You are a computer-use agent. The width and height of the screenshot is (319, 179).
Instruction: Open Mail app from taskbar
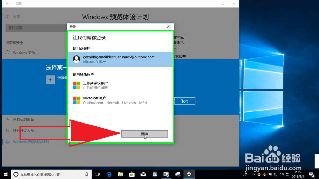click(x=143, y=174)
